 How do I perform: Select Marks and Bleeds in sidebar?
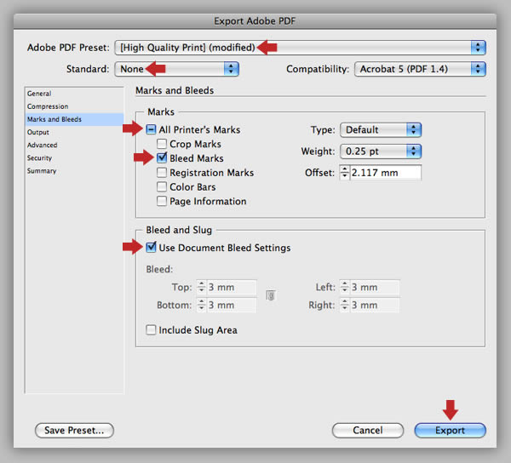coord(74,119)
